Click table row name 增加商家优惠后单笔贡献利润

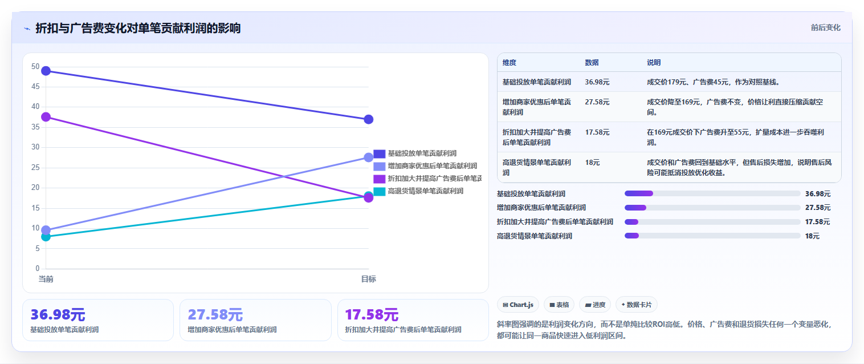(x=537, y=107)
